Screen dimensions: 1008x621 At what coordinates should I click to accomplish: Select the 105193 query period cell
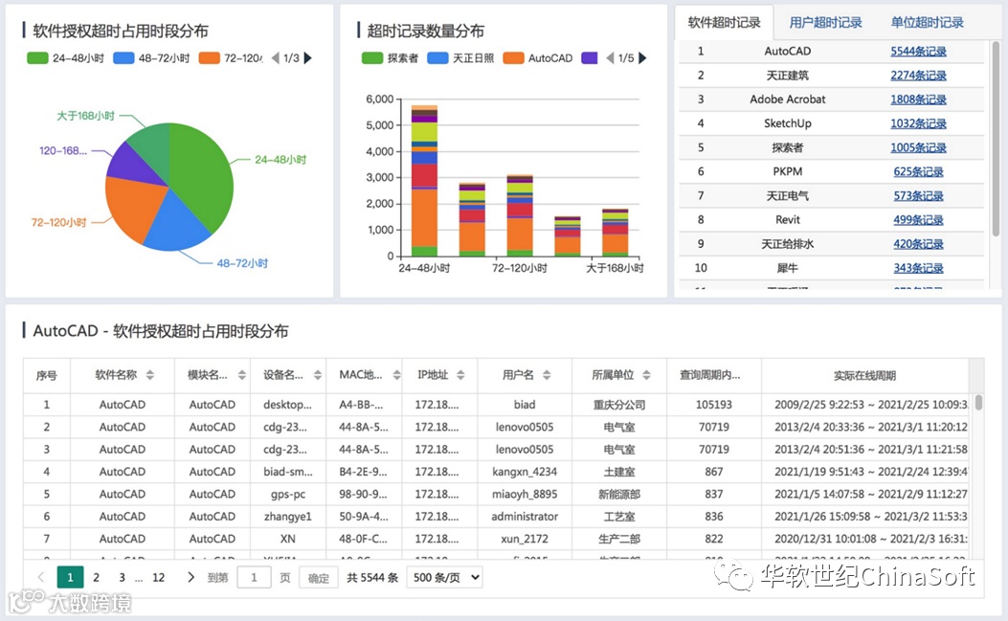(713, 405)
